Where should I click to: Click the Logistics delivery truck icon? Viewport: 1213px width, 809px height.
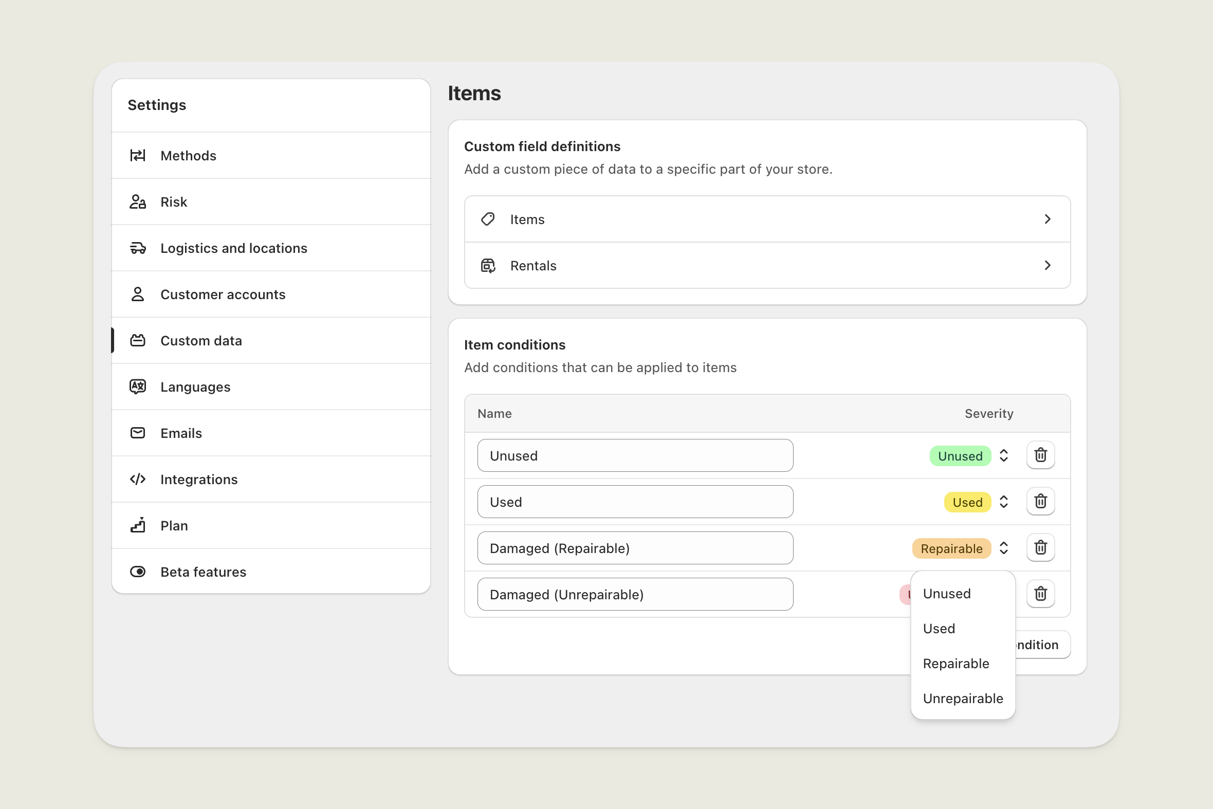coord(137,248)
